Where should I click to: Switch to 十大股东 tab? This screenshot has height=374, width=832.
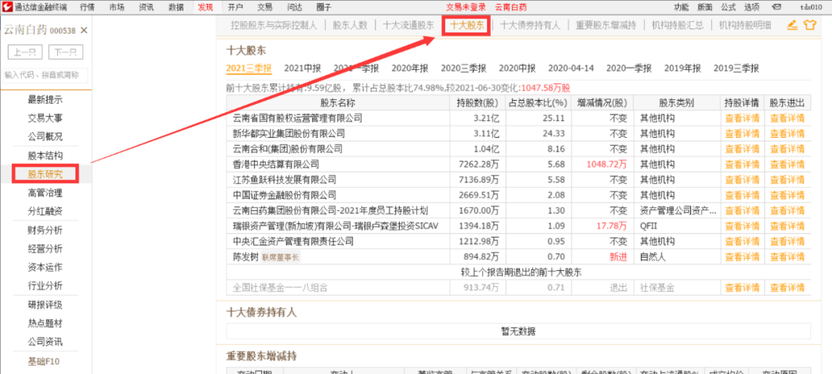467,25
